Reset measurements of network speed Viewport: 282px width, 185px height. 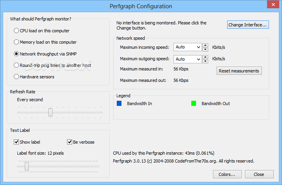(239, 71)
